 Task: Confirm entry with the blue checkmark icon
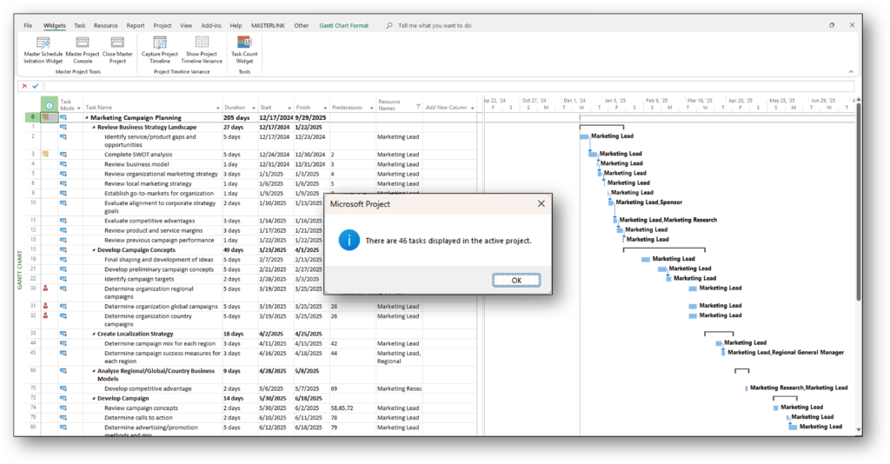[35, 86]
